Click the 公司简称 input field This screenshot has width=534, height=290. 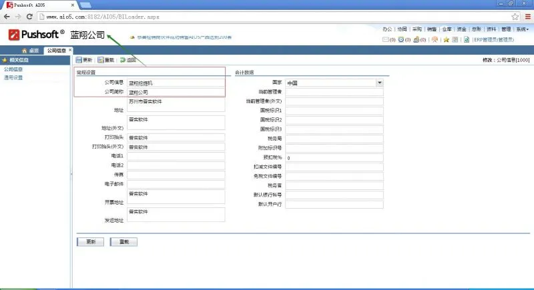coord(176,92)
